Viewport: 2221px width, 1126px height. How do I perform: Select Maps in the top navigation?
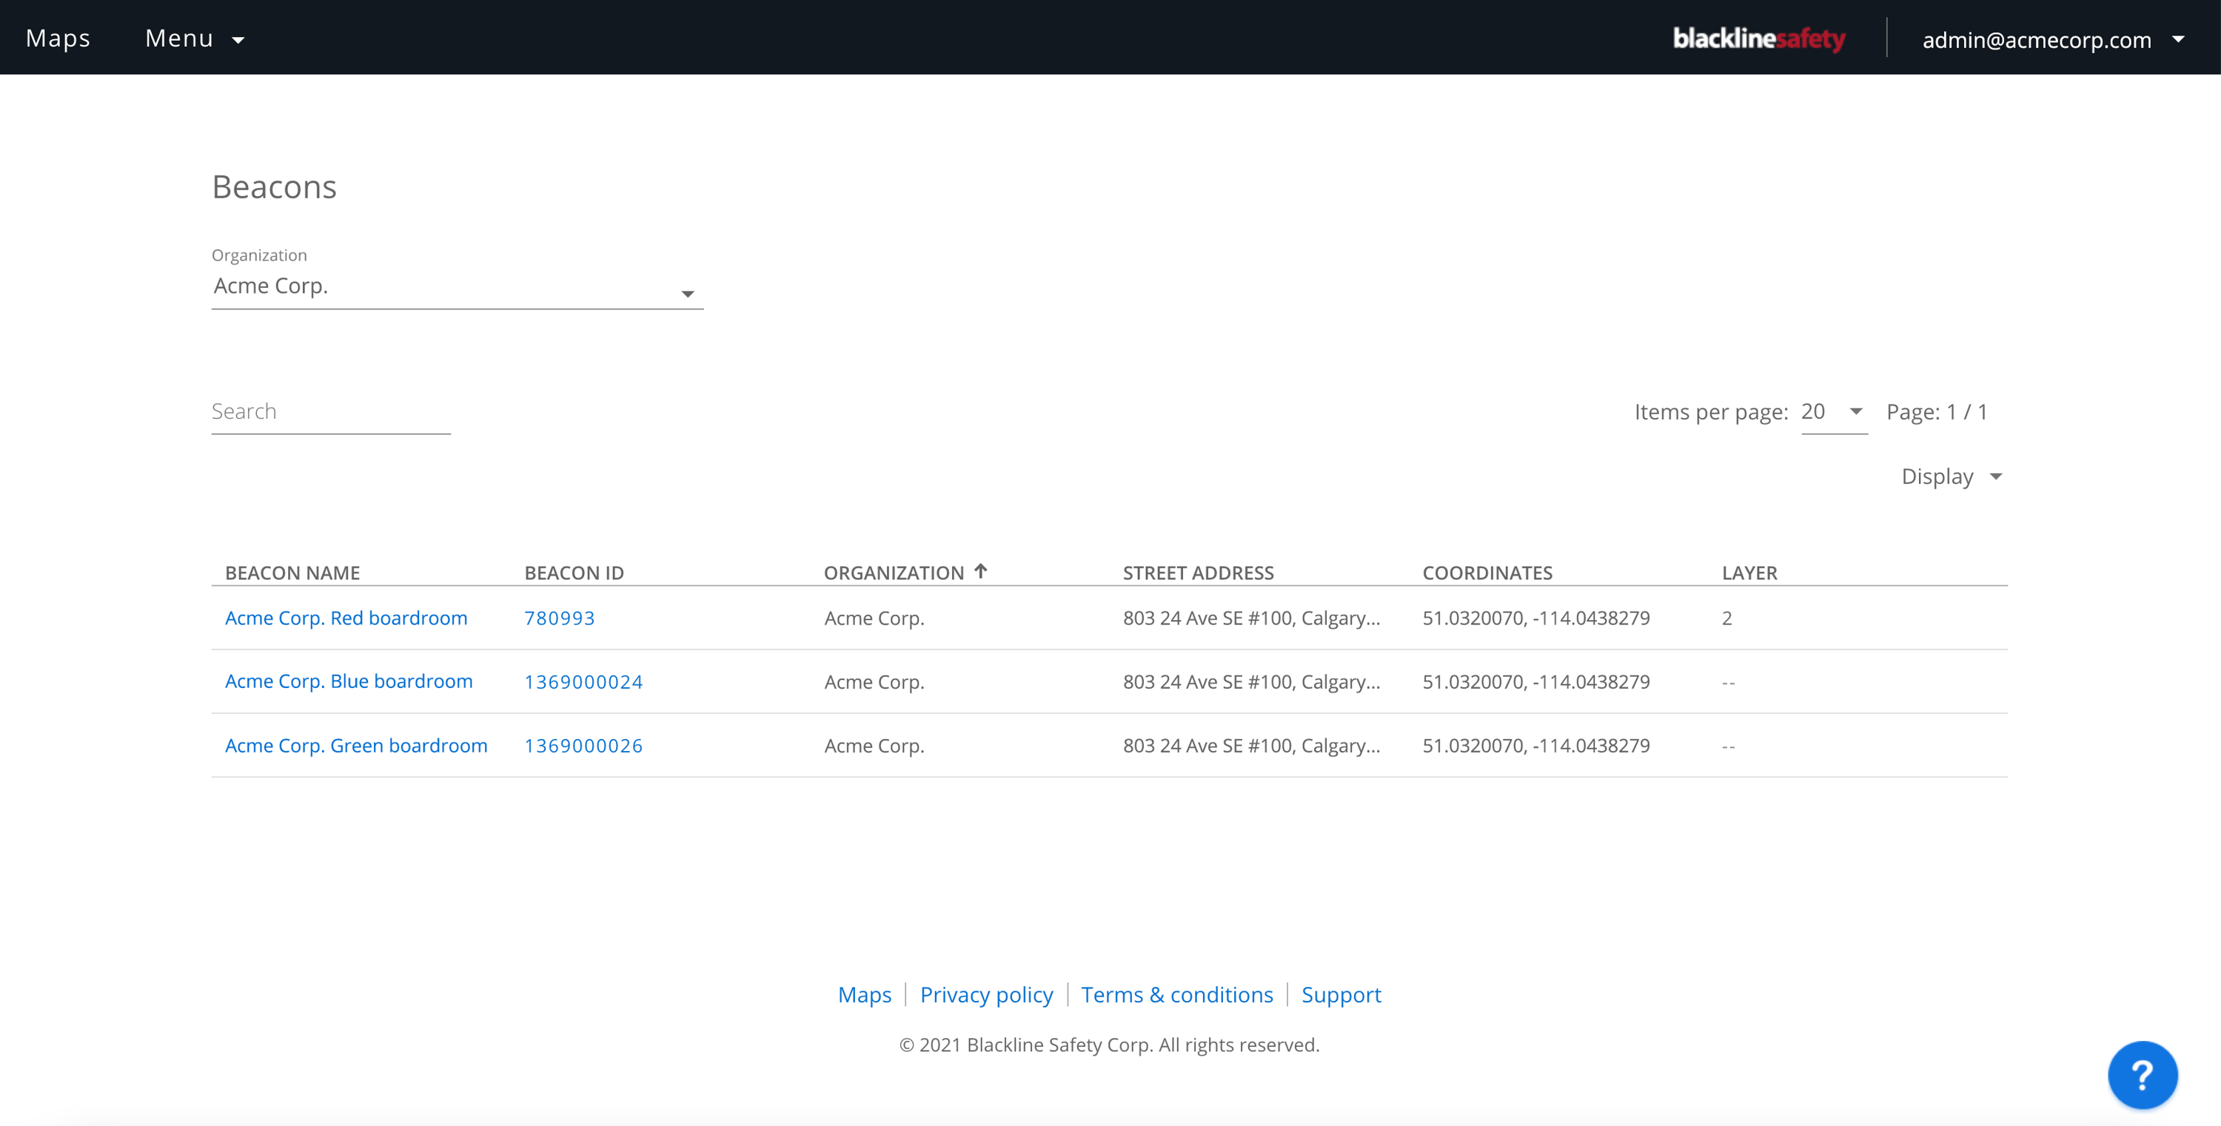tap(58, 37)
